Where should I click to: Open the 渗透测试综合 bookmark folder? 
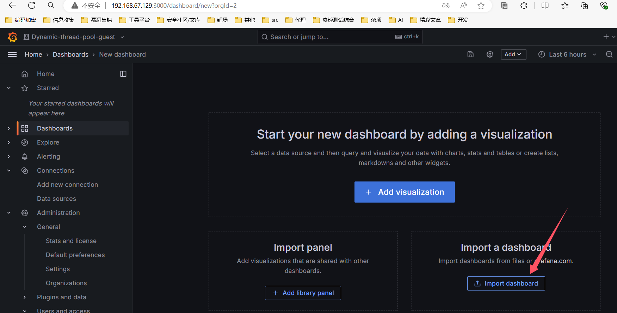coord(334,20)
